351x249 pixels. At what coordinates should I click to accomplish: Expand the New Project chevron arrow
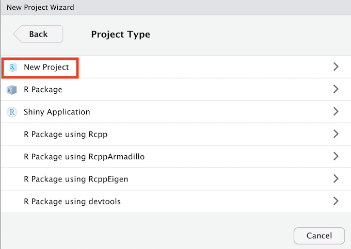tap(336, 67)
